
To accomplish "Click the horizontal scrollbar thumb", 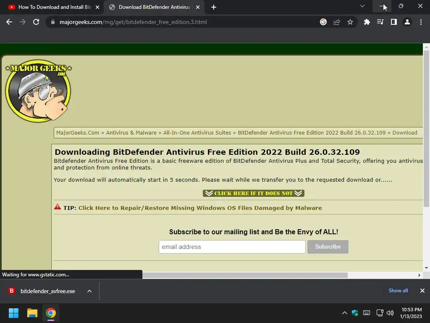I will (x=245, y=275).
